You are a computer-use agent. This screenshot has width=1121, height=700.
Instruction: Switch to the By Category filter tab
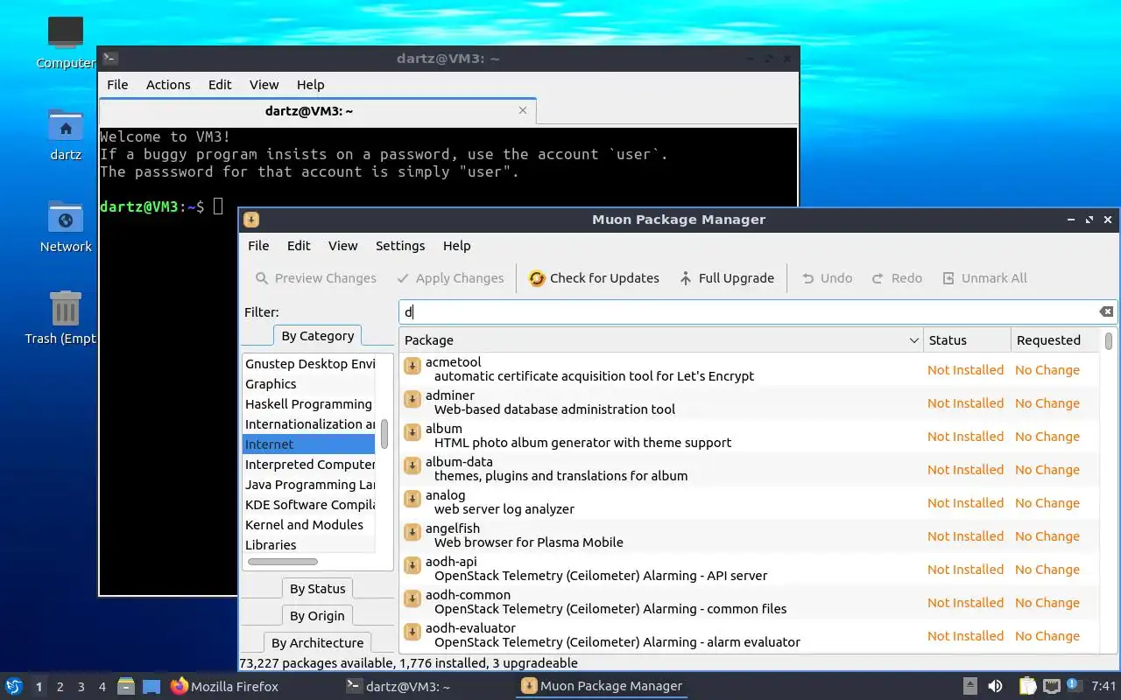(317, 336)
